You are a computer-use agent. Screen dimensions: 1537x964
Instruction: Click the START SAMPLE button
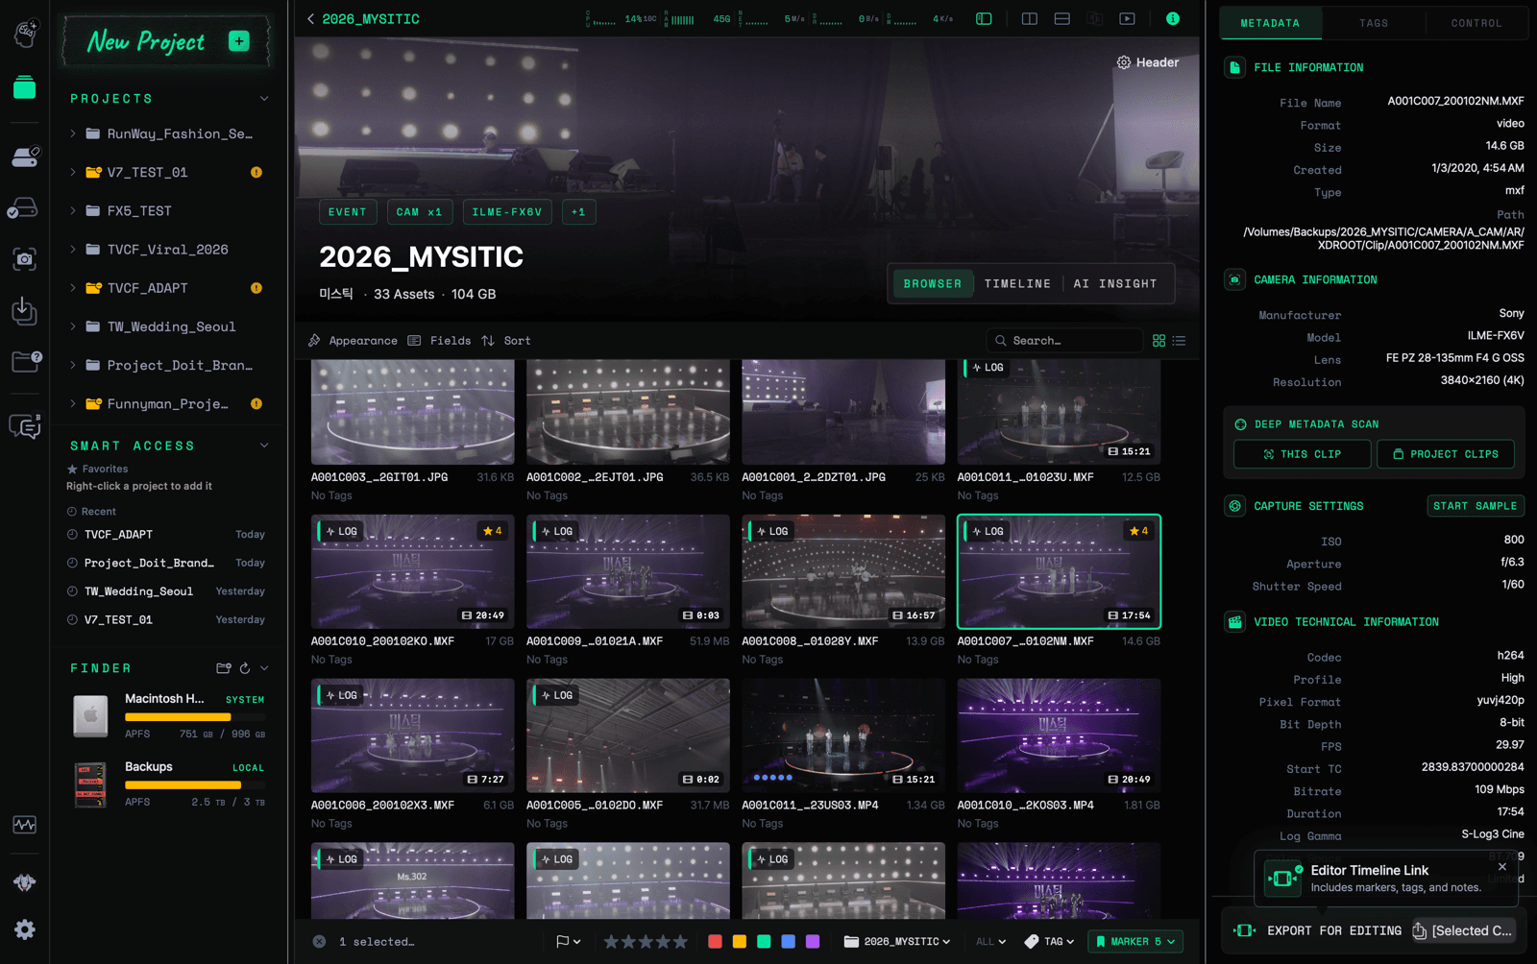[1476, 506]
